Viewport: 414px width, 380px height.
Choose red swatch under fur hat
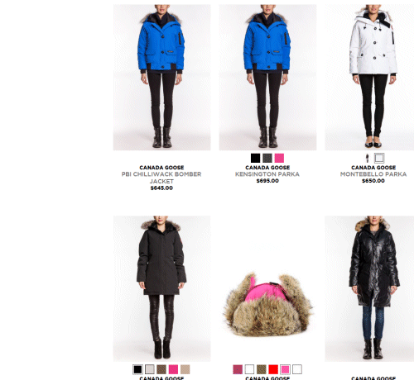click(273, 369)
